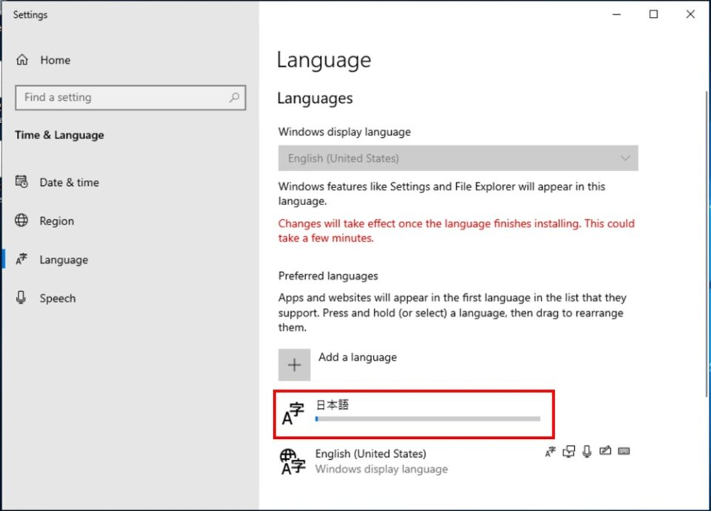Click the handwriting pen icon for English
The width and height of the screenshot is (711, 511).
[605, 451]
